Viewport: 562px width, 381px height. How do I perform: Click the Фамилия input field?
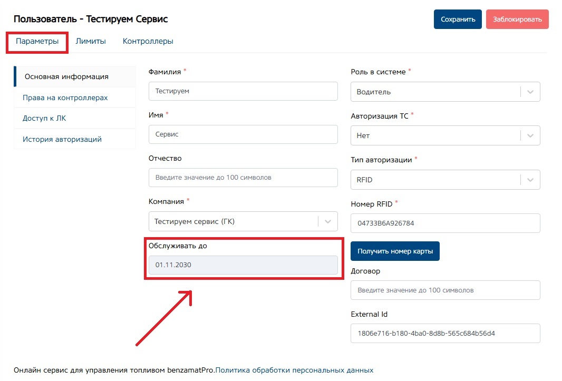point(243,91)
